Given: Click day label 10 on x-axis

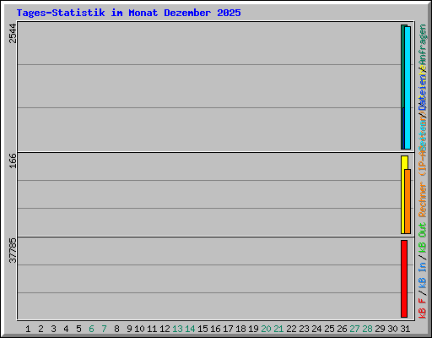Looking at the screenshot, I should pyautogui.click(x=139, y=329).
